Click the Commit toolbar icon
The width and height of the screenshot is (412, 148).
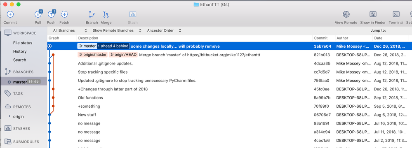click(x=10, y=14)
